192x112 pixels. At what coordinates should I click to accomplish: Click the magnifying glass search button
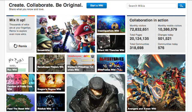pos(181,6)
